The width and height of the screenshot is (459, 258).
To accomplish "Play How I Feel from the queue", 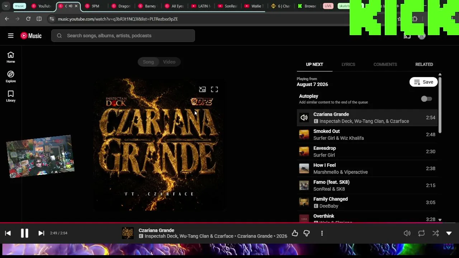I will [367, 168].
